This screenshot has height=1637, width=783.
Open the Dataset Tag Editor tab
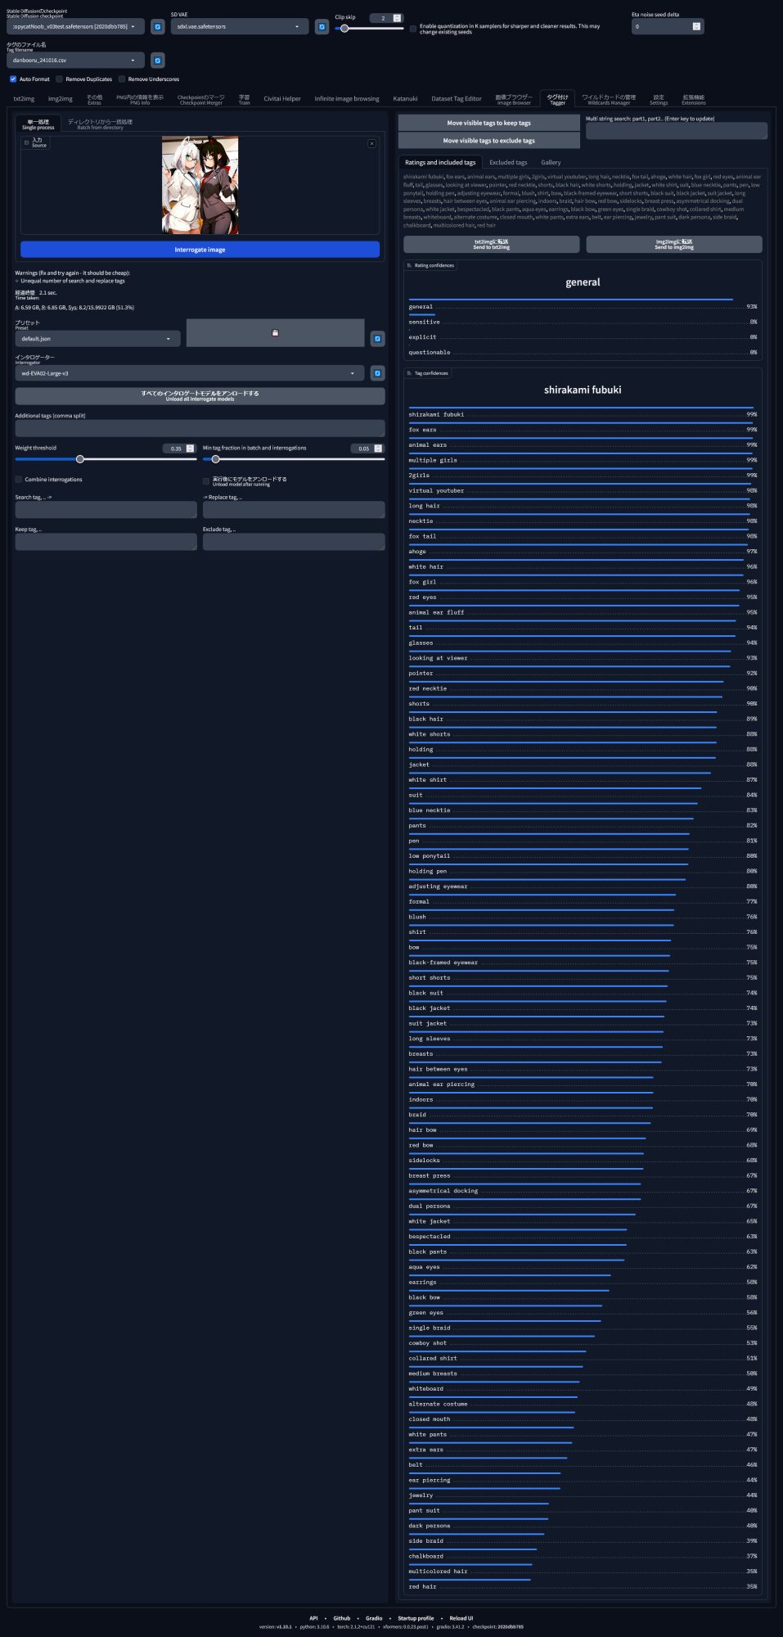(x=457, y=99)
